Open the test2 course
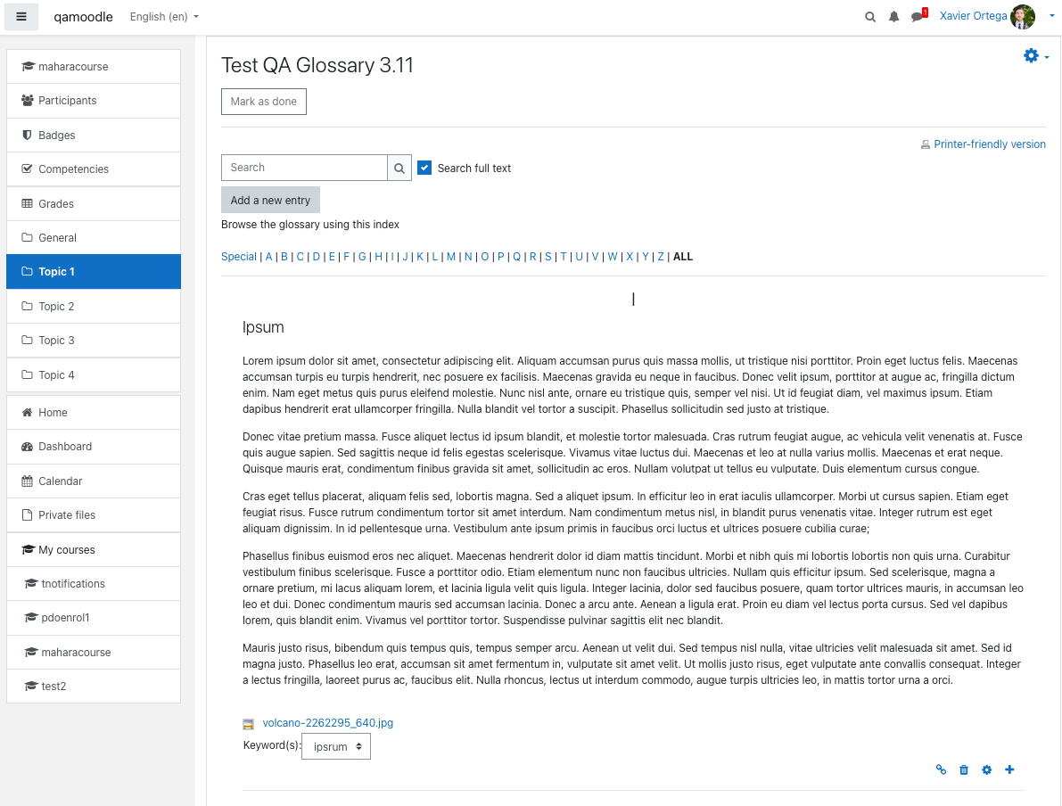 [x=94, y=687]
